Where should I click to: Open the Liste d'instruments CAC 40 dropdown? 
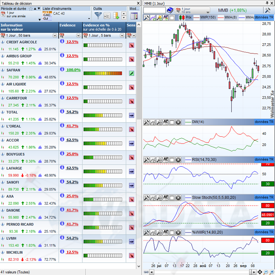89,18
